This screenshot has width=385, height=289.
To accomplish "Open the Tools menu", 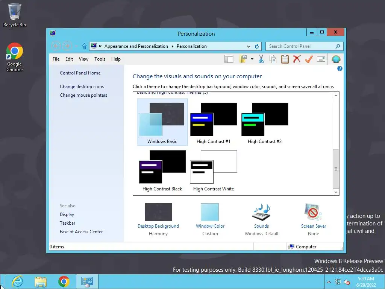I will pos(100,59).
